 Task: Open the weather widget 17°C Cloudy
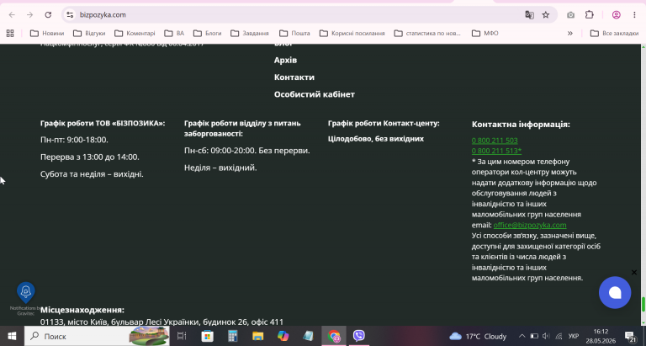[478, 336]
